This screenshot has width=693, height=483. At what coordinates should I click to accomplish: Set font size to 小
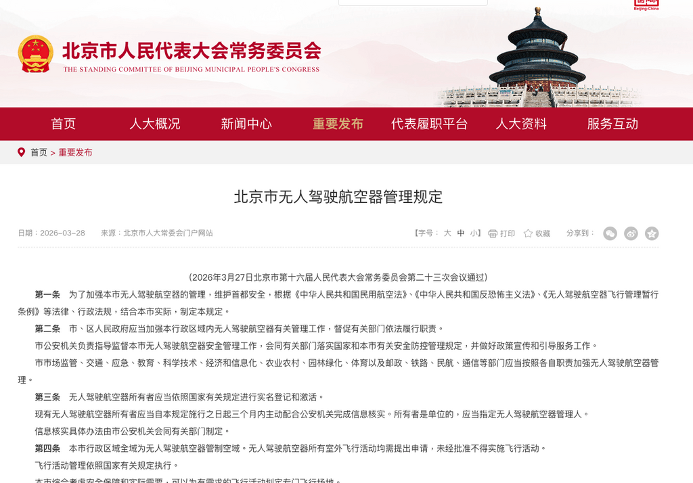tap(473, 233)
